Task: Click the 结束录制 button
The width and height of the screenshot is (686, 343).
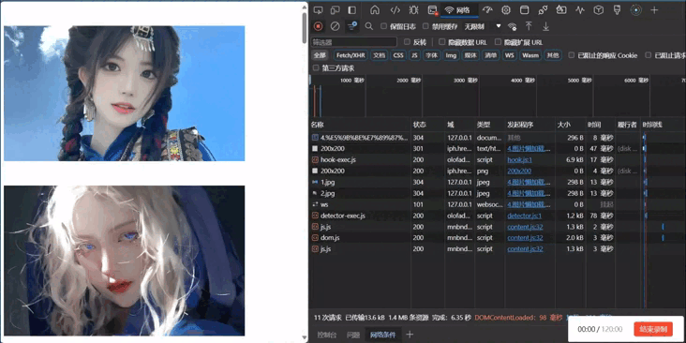Action: 653,329
